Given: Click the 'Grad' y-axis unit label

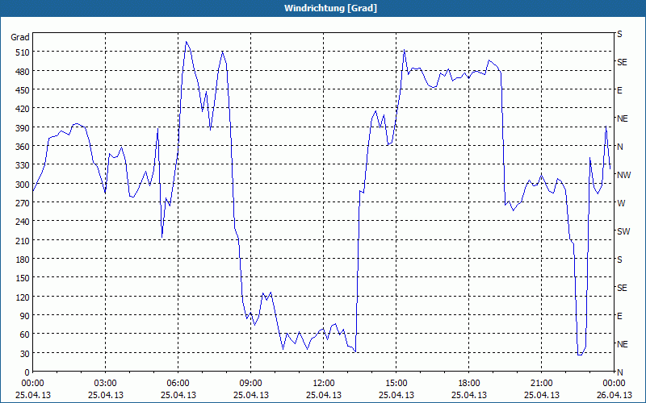Looking at the screenshot, I should [x=19, y=37].
